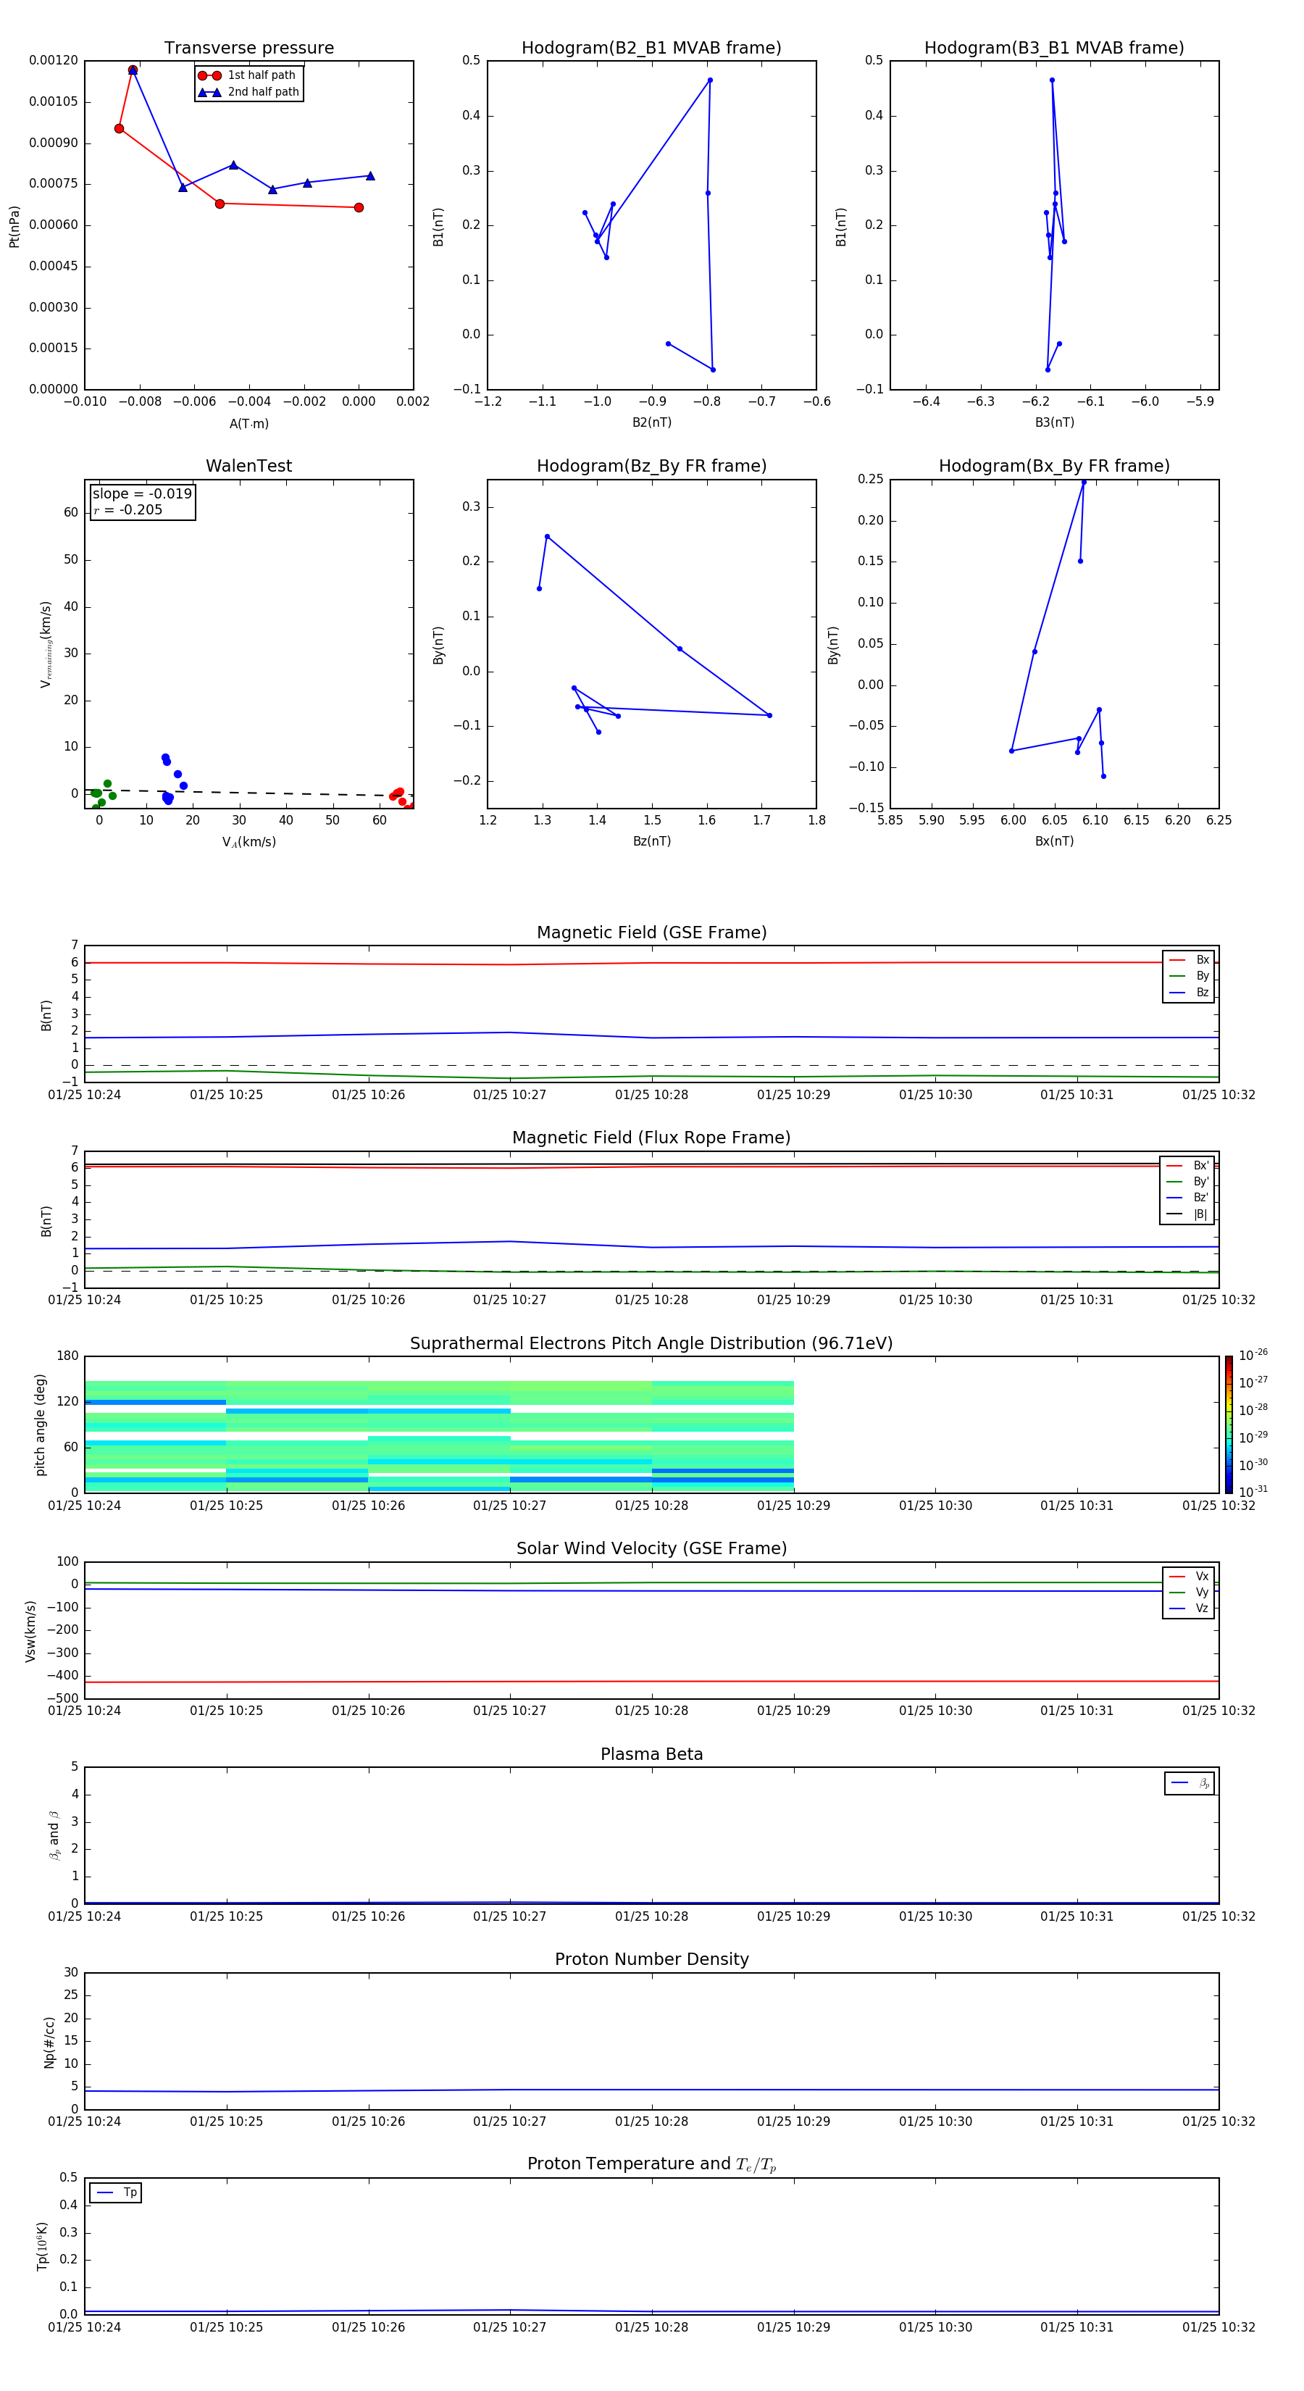Click the 'Np(#/cc)' axis label
This screenshot has width=1304, height=2391.
click(x=49, y=2041)
